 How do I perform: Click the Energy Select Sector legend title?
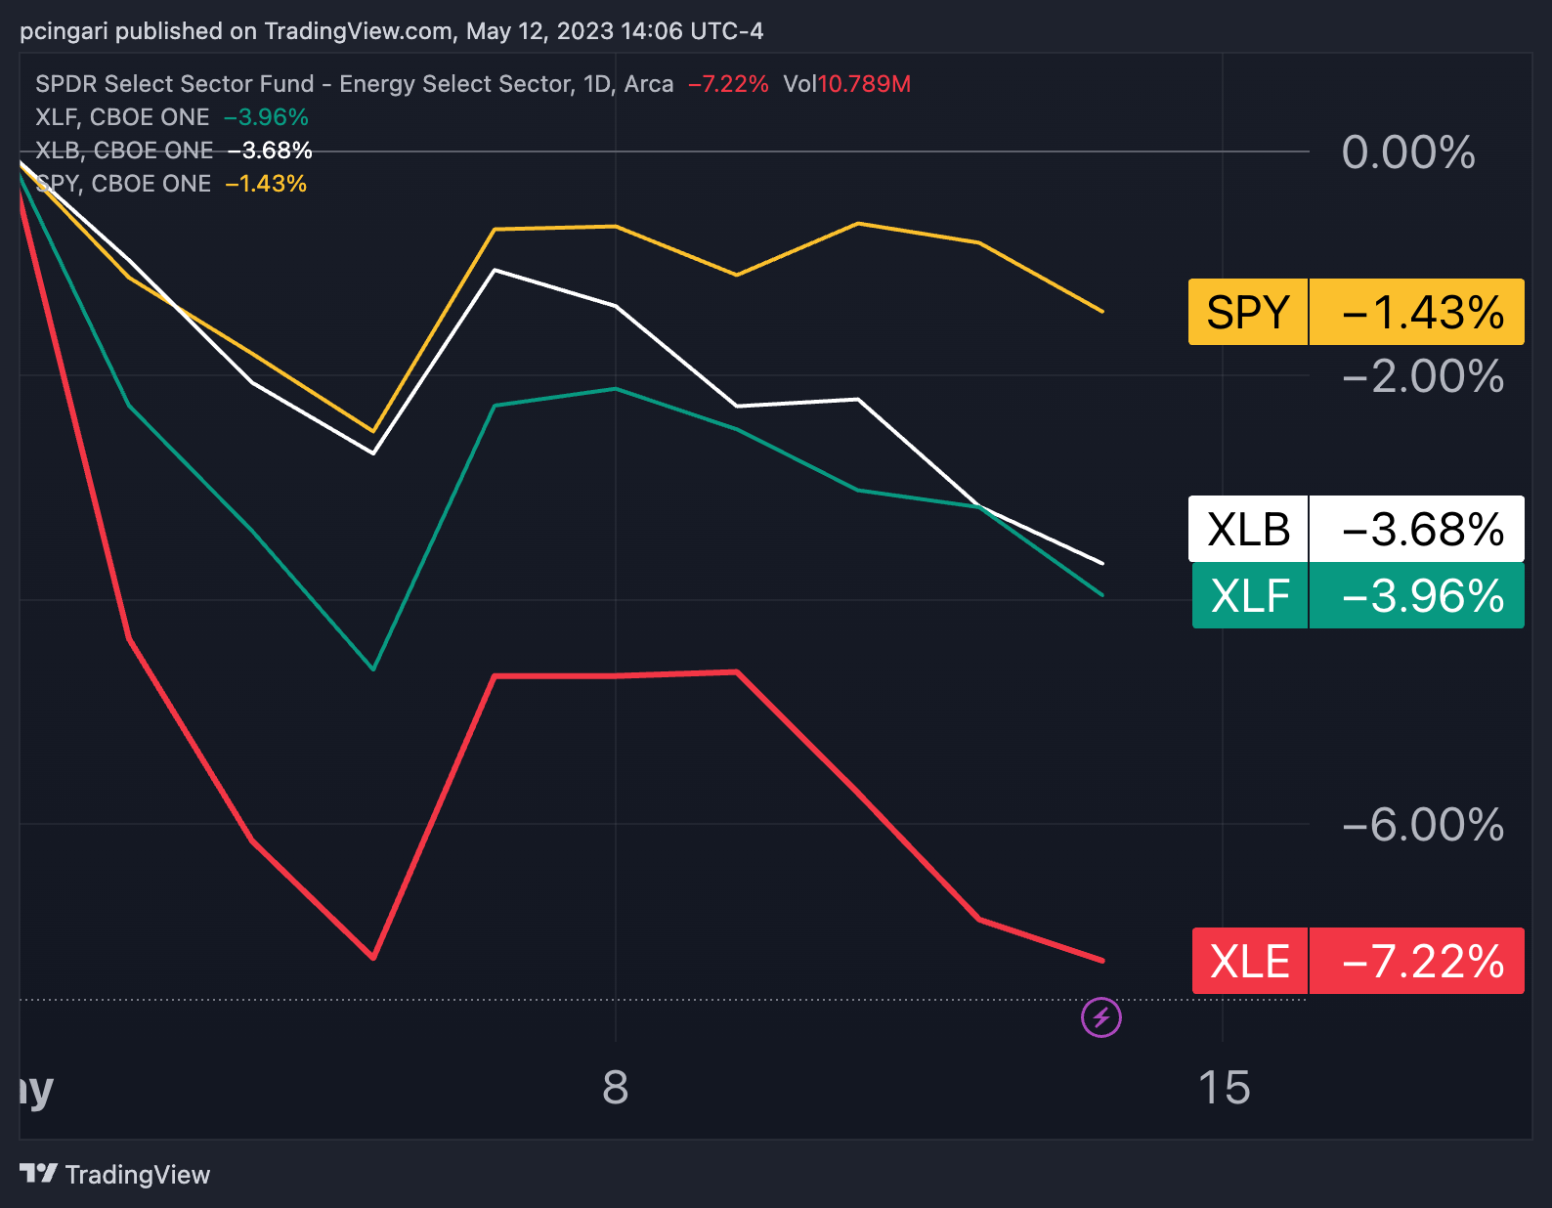tap(354, 84)
